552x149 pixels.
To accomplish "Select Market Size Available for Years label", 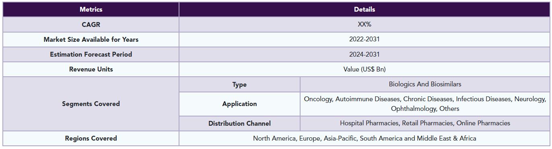I will [91, 39].
